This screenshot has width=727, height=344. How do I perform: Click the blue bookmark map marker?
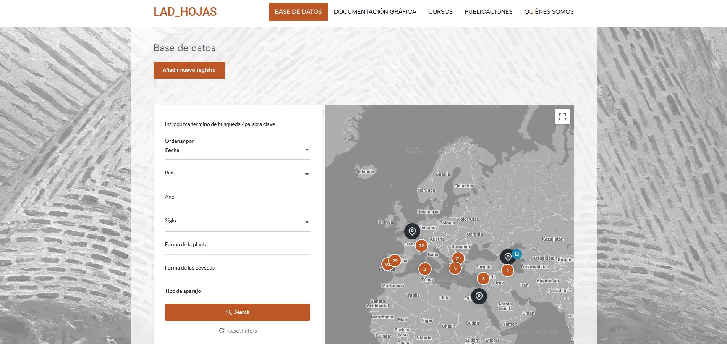click(517, 254)
